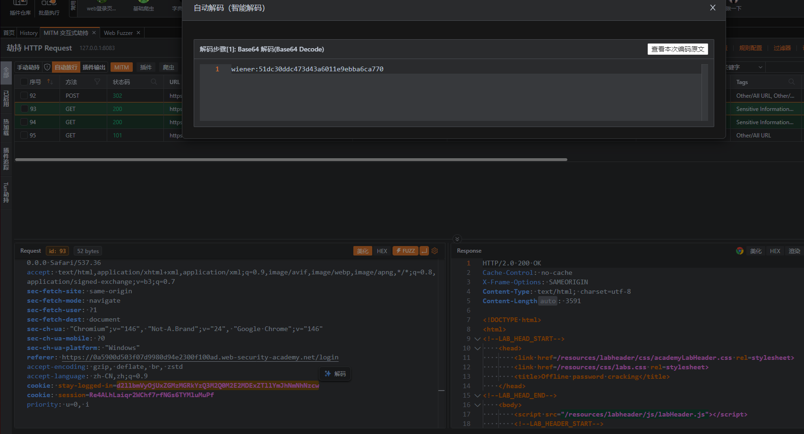Open response in Chrome browser icon
804x434 pixels.
pyautogui.click(x=740, y=251)
